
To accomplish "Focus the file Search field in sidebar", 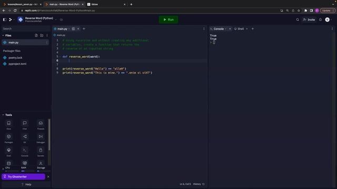I will 26,28.
